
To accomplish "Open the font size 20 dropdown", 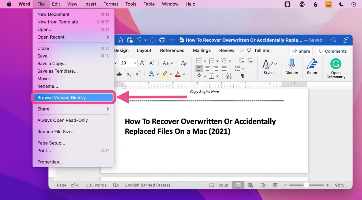I will tap(135, 63).
